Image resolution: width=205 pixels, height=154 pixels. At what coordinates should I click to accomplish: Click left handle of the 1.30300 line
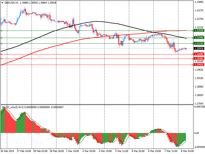pos(2,59)
